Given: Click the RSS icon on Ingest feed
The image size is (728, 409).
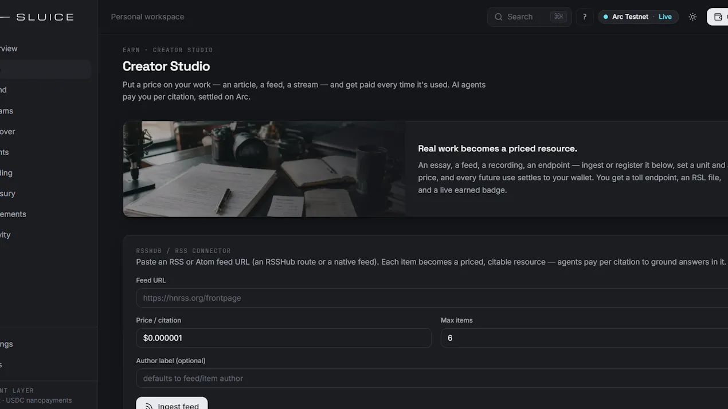Looking at the screenshot, I should coord(148,406).
